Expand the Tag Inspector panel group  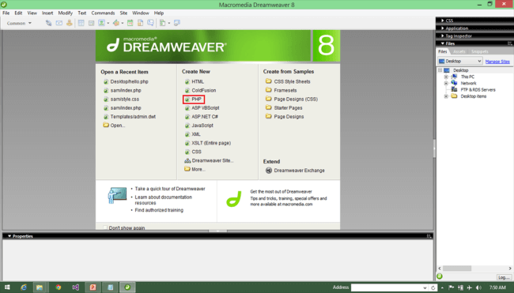pyautogui.click(x=443, y=36)
